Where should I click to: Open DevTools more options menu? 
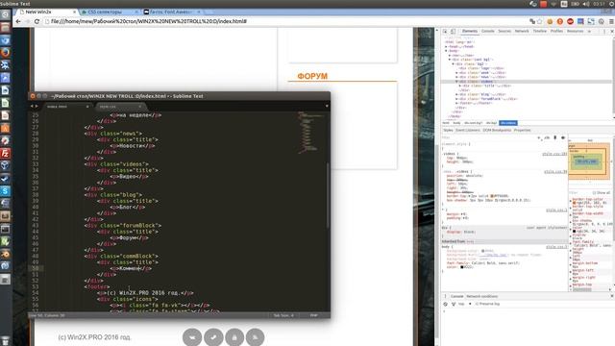coord(604,31)
